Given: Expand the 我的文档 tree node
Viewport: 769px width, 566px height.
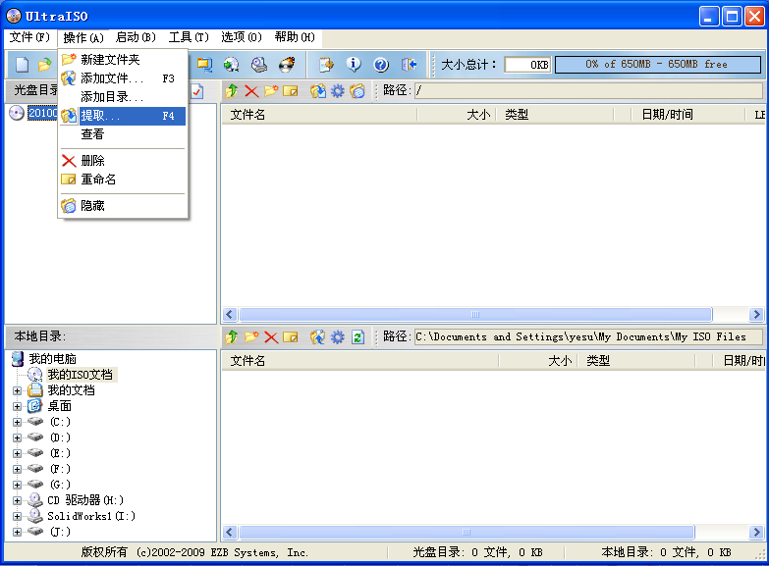Looking at the screenshot, I should pyautogui.click(x=17, y=391).
